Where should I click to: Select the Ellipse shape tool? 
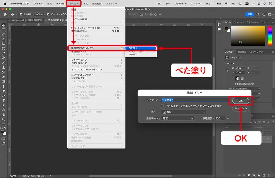coord(3,110)
